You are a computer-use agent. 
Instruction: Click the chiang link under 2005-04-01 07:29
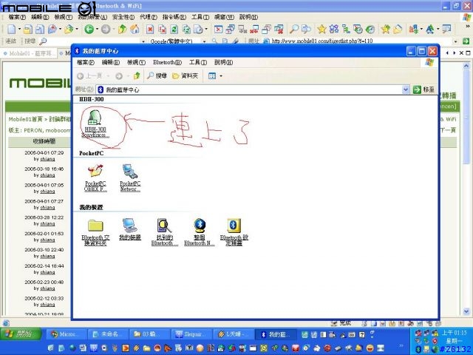tap(47, 159)
